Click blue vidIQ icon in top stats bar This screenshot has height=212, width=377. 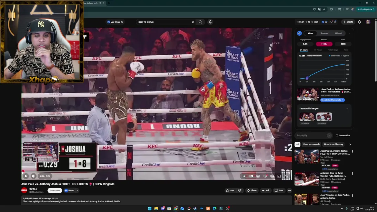click(x=323, y=22)
